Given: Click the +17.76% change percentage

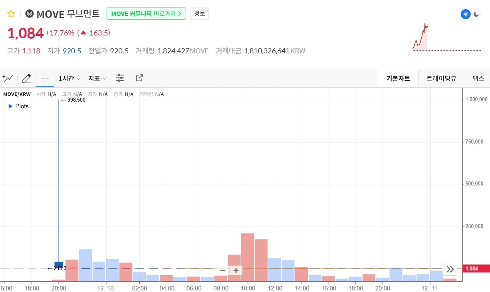Looking at the screenshot, I should tap(60, 33).
